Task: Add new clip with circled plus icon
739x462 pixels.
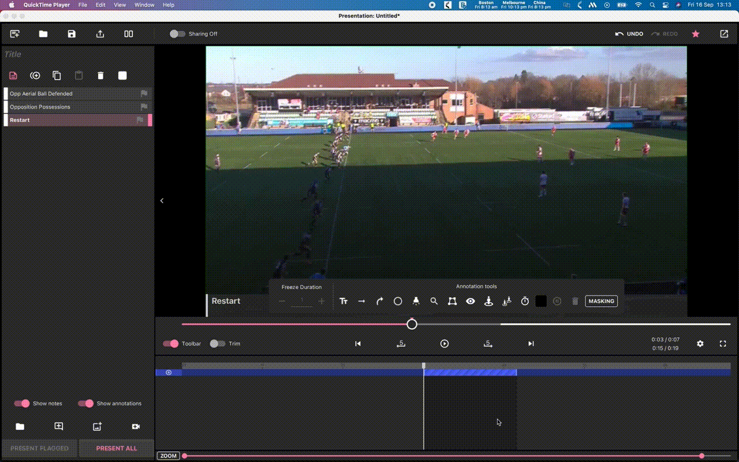Action: pyautogui.click(x=35, y=76)
